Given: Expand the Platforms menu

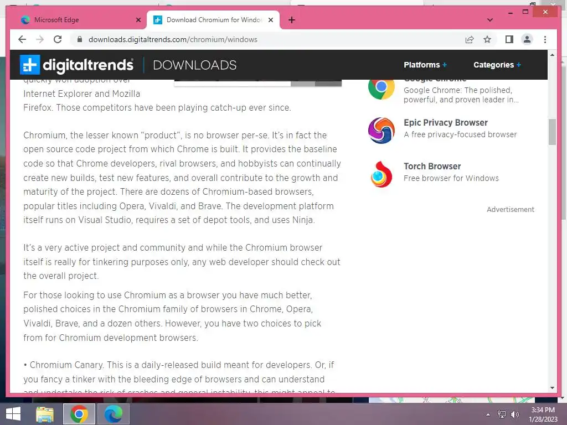Looking at the screenshot, I should [x=425, y=65].
